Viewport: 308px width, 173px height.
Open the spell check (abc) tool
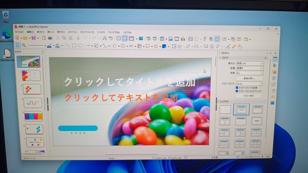point(111,39)
